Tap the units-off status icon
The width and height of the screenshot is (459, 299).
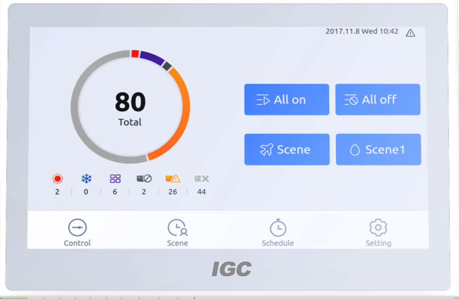[144, 178]
